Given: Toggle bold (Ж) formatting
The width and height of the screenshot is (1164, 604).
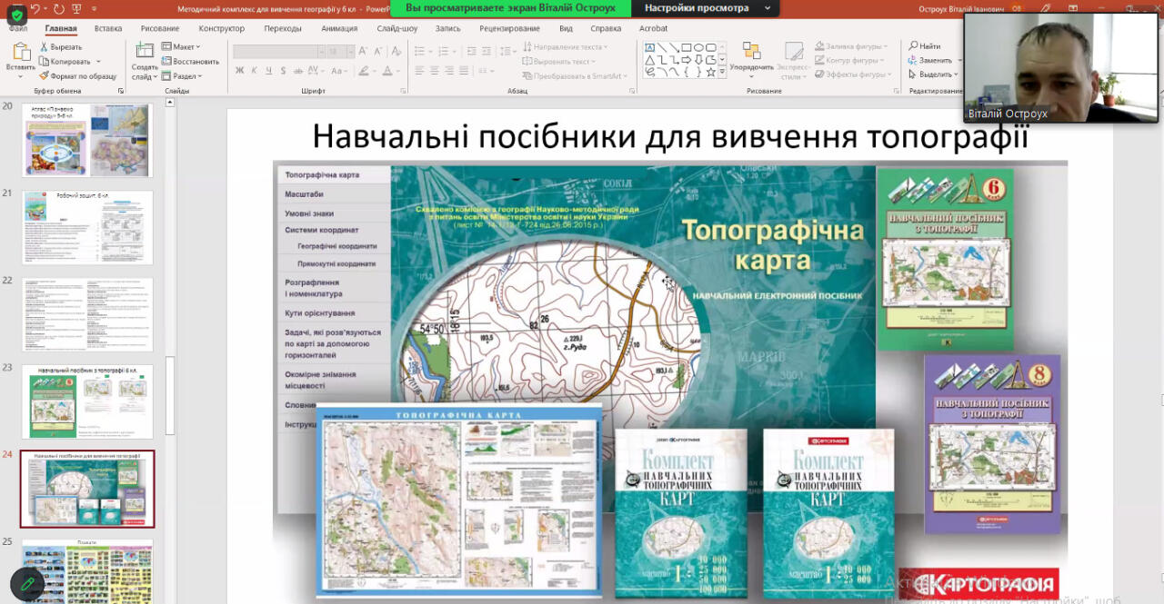Looking at the screenshot, I should (x=240, y=70).
